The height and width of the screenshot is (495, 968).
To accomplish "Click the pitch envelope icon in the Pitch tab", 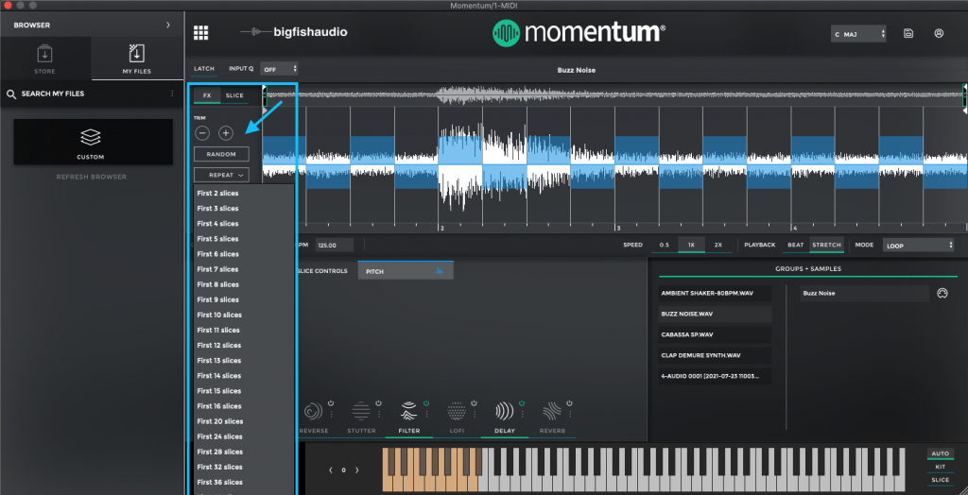I will pos(440,270).
